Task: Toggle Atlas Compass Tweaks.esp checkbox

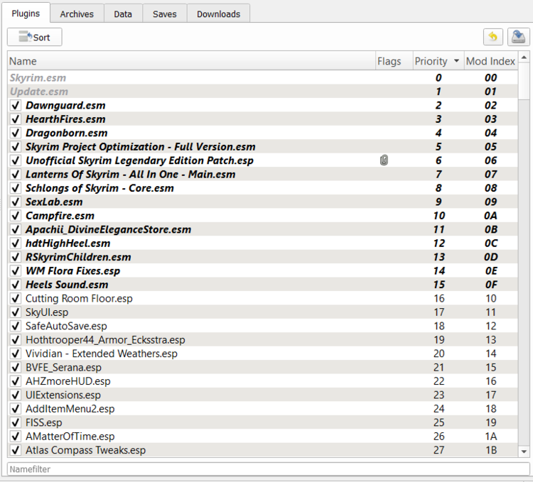Action: [x=16, y=450]
